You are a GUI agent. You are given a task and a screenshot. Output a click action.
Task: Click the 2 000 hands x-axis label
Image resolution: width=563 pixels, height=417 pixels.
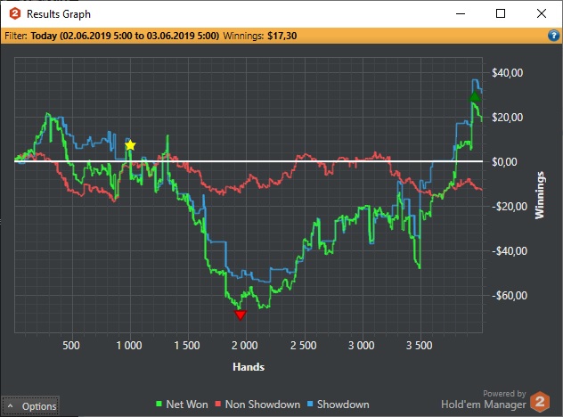(244, 346)
